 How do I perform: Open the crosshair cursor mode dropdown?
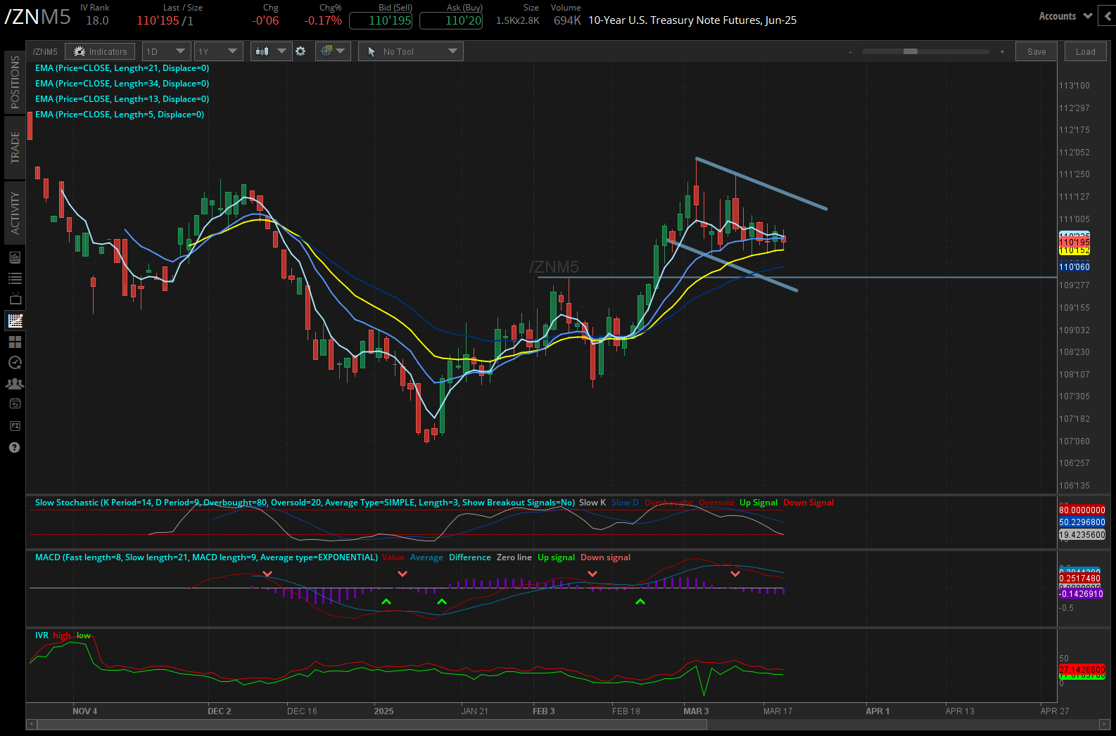[x=333, y=51]
